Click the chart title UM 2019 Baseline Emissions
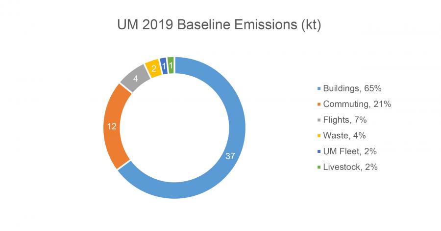 pyautogui.click(x=220, y=25)
